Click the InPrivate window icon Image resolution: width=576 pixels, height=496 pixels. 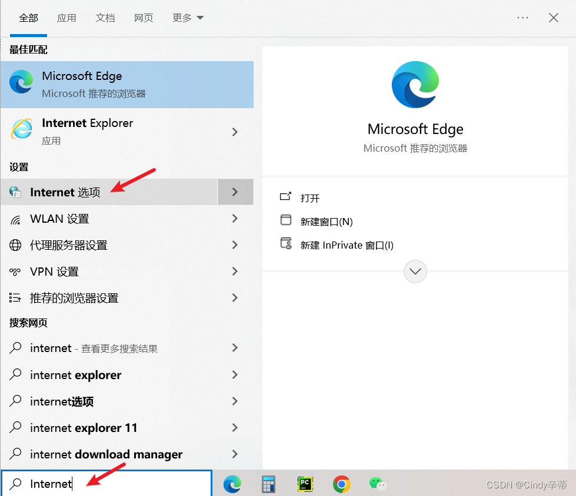[286, 244]
